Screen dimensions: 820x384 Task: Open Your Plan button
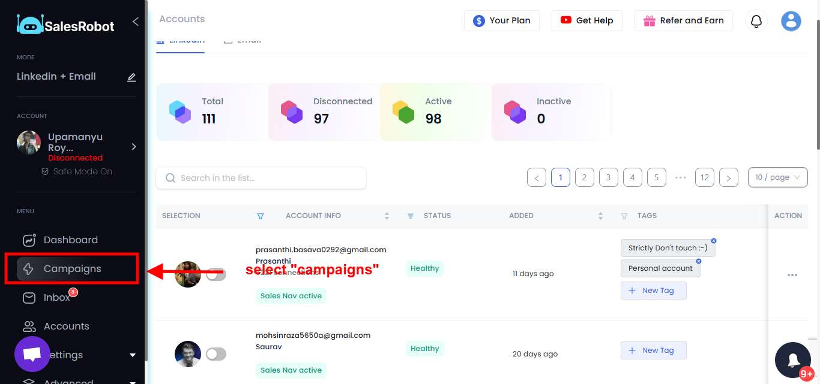click(x=501, y=20)
